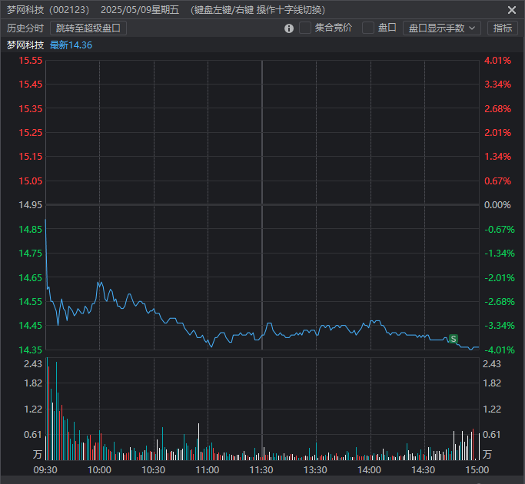
Task: Close the 梦网科技 history window
Action: 512,10
